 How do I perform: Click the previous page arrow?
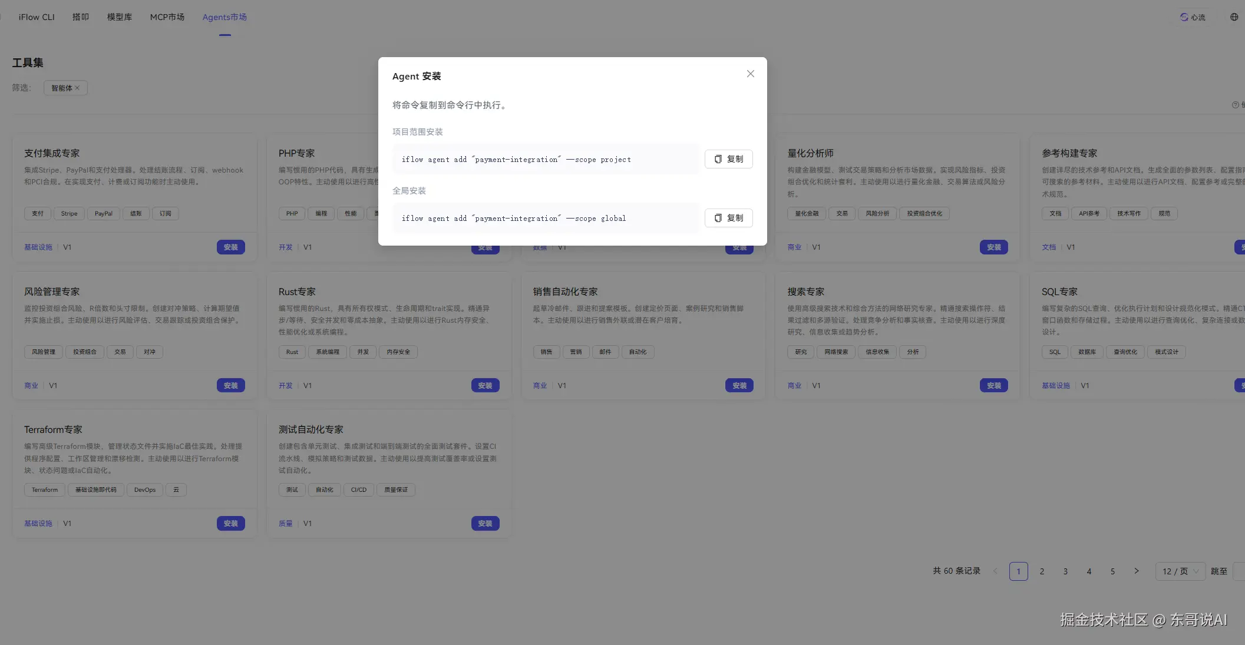[995, 571]
